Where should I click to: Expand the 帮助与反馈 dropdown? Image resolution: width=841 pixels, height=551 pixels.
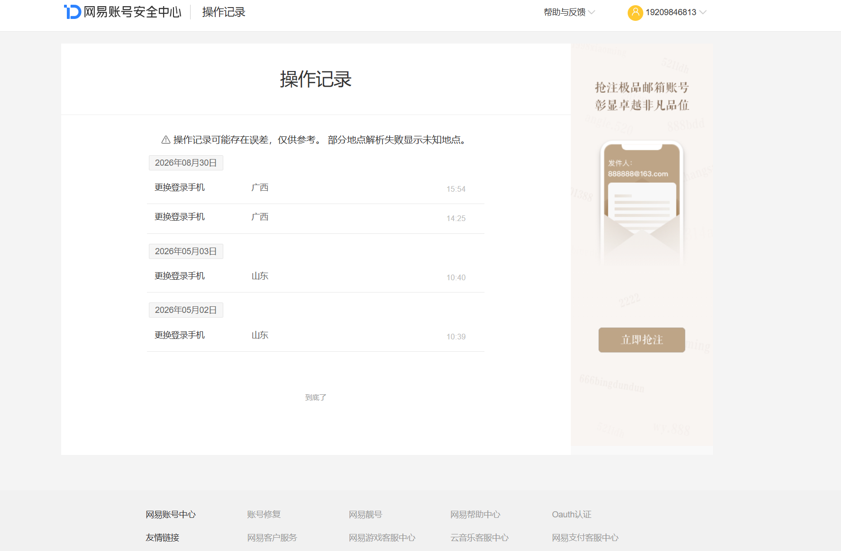[x=569, y=12]
